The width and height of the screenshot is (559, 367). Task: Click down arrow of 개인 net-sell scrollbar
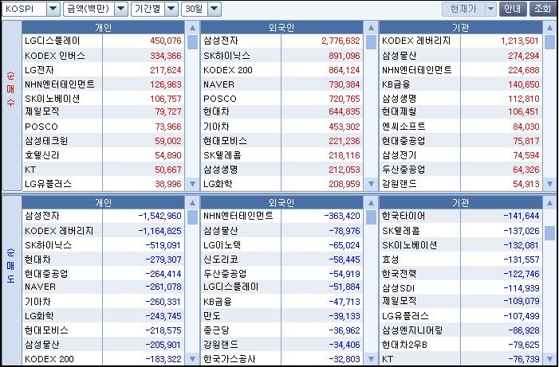[x=192, y=359]
